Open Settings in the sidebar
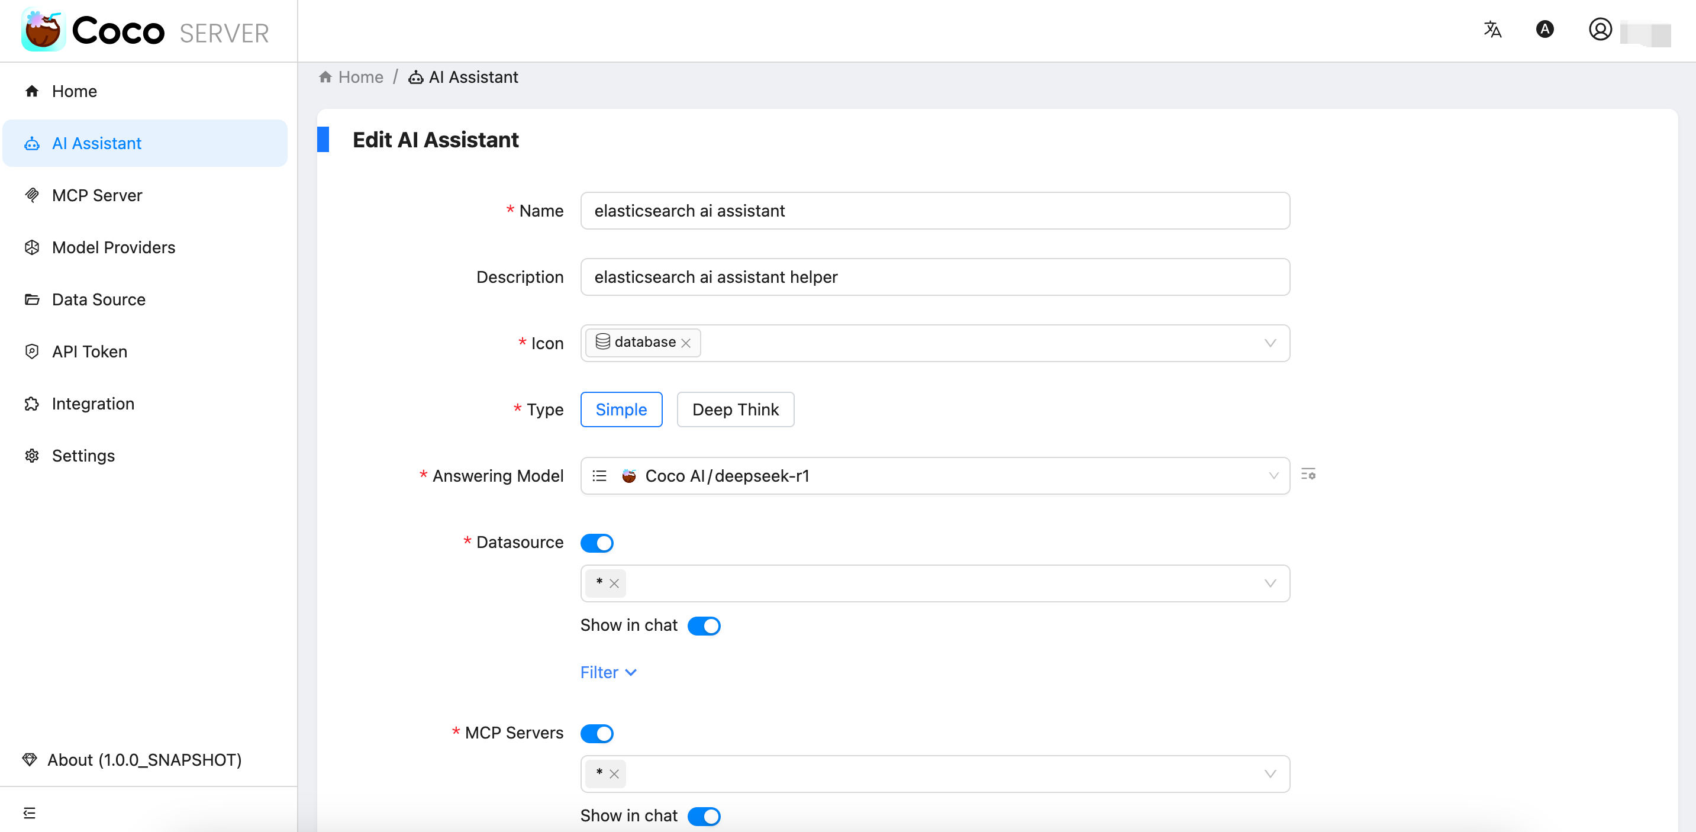Image resolution: width=1696 pixels, height=832 pixels. (x=145, y=456)
